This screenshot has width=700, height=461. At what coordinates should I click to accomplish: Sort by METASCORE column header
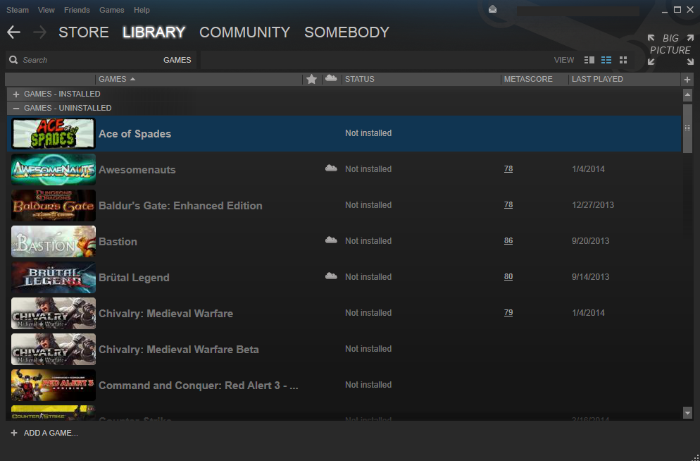[528, 79]
